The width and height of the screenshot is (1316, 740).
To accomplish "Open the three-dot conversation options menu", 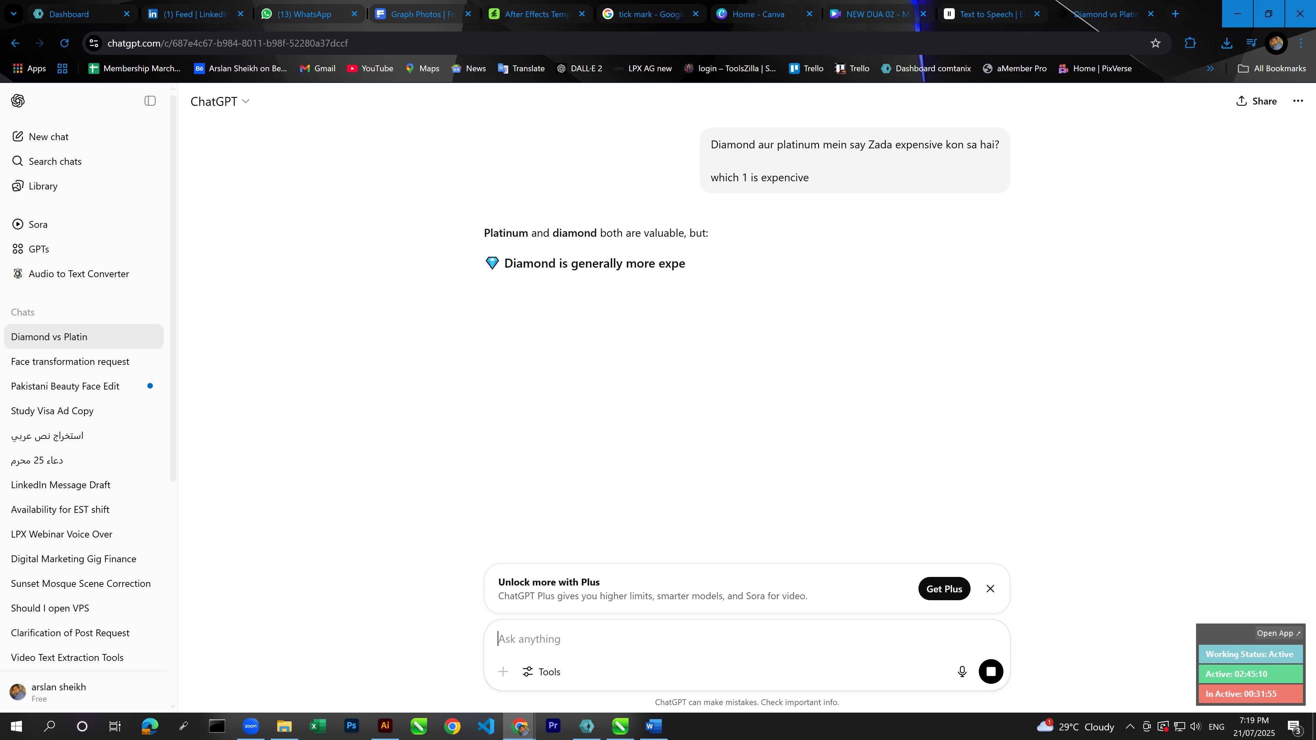I will click(1298, 101).
